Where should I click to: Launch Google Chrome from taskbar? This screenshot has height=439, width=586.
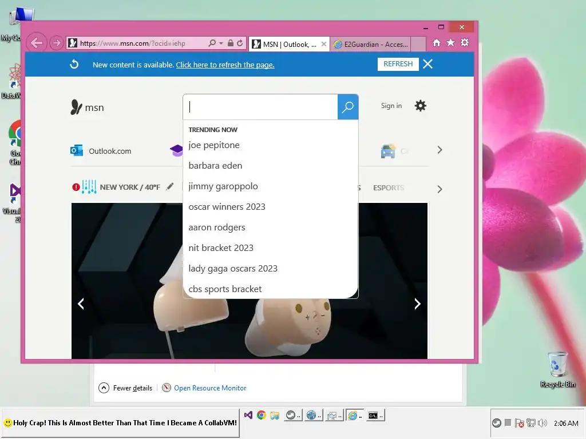pyautogui.click(x=261, y=415)
